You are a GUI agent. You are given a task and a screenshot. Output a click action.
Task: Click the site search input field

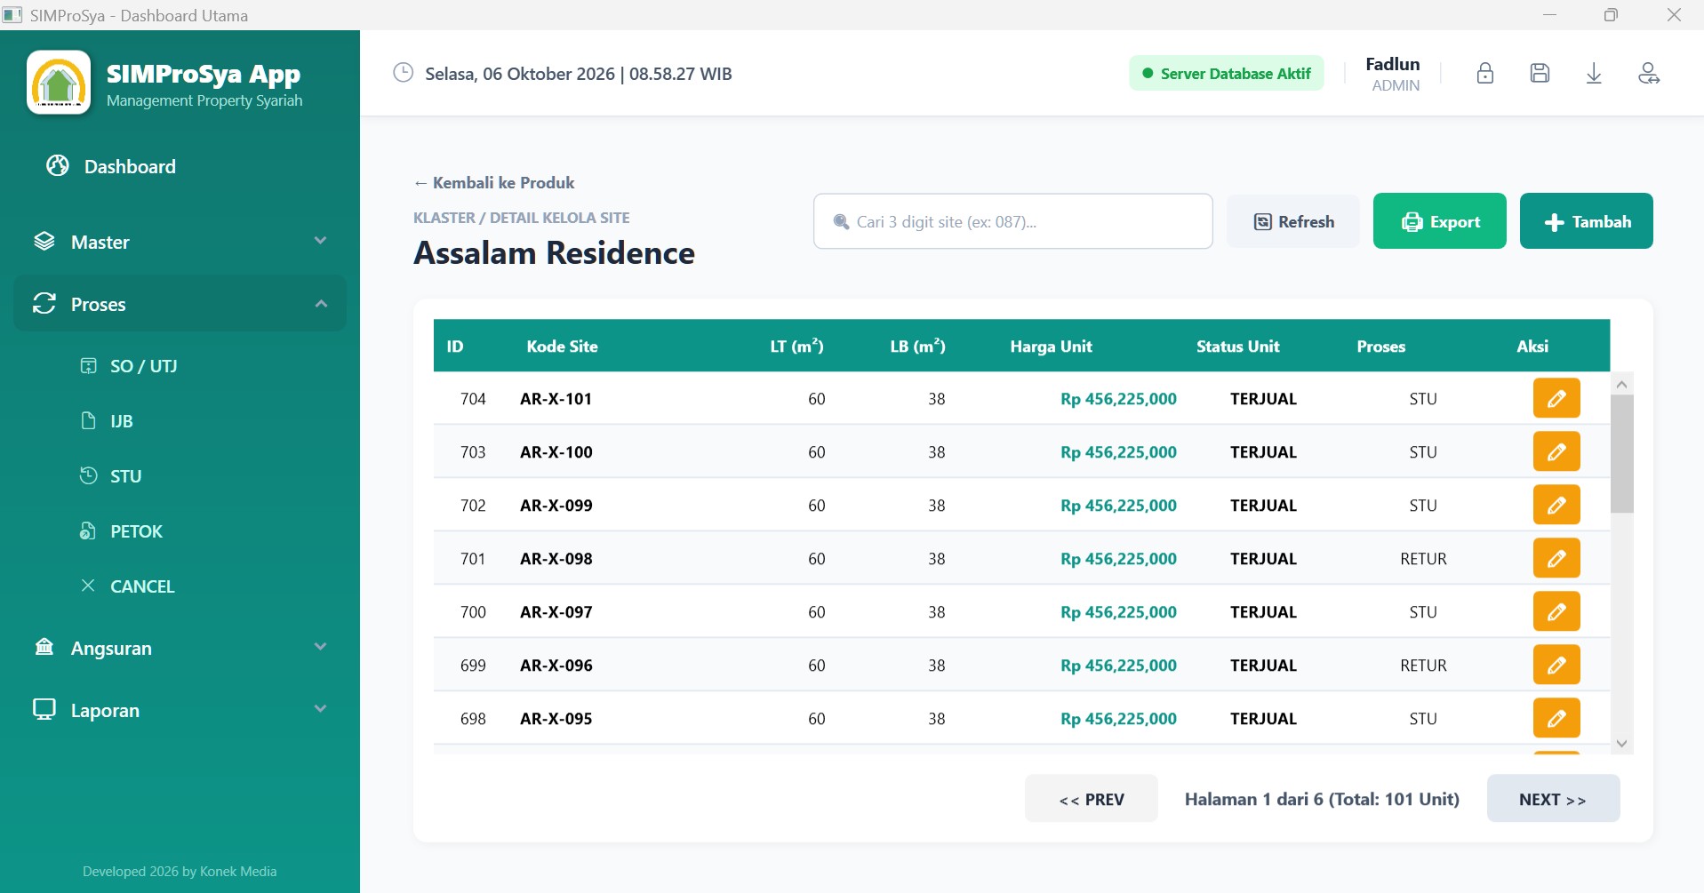click(x=1013, y=221)
